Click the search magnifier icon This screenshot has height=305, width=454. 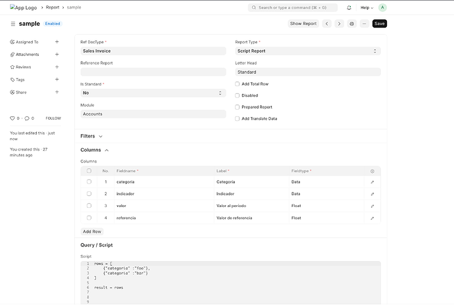click(x=254, y=7)
